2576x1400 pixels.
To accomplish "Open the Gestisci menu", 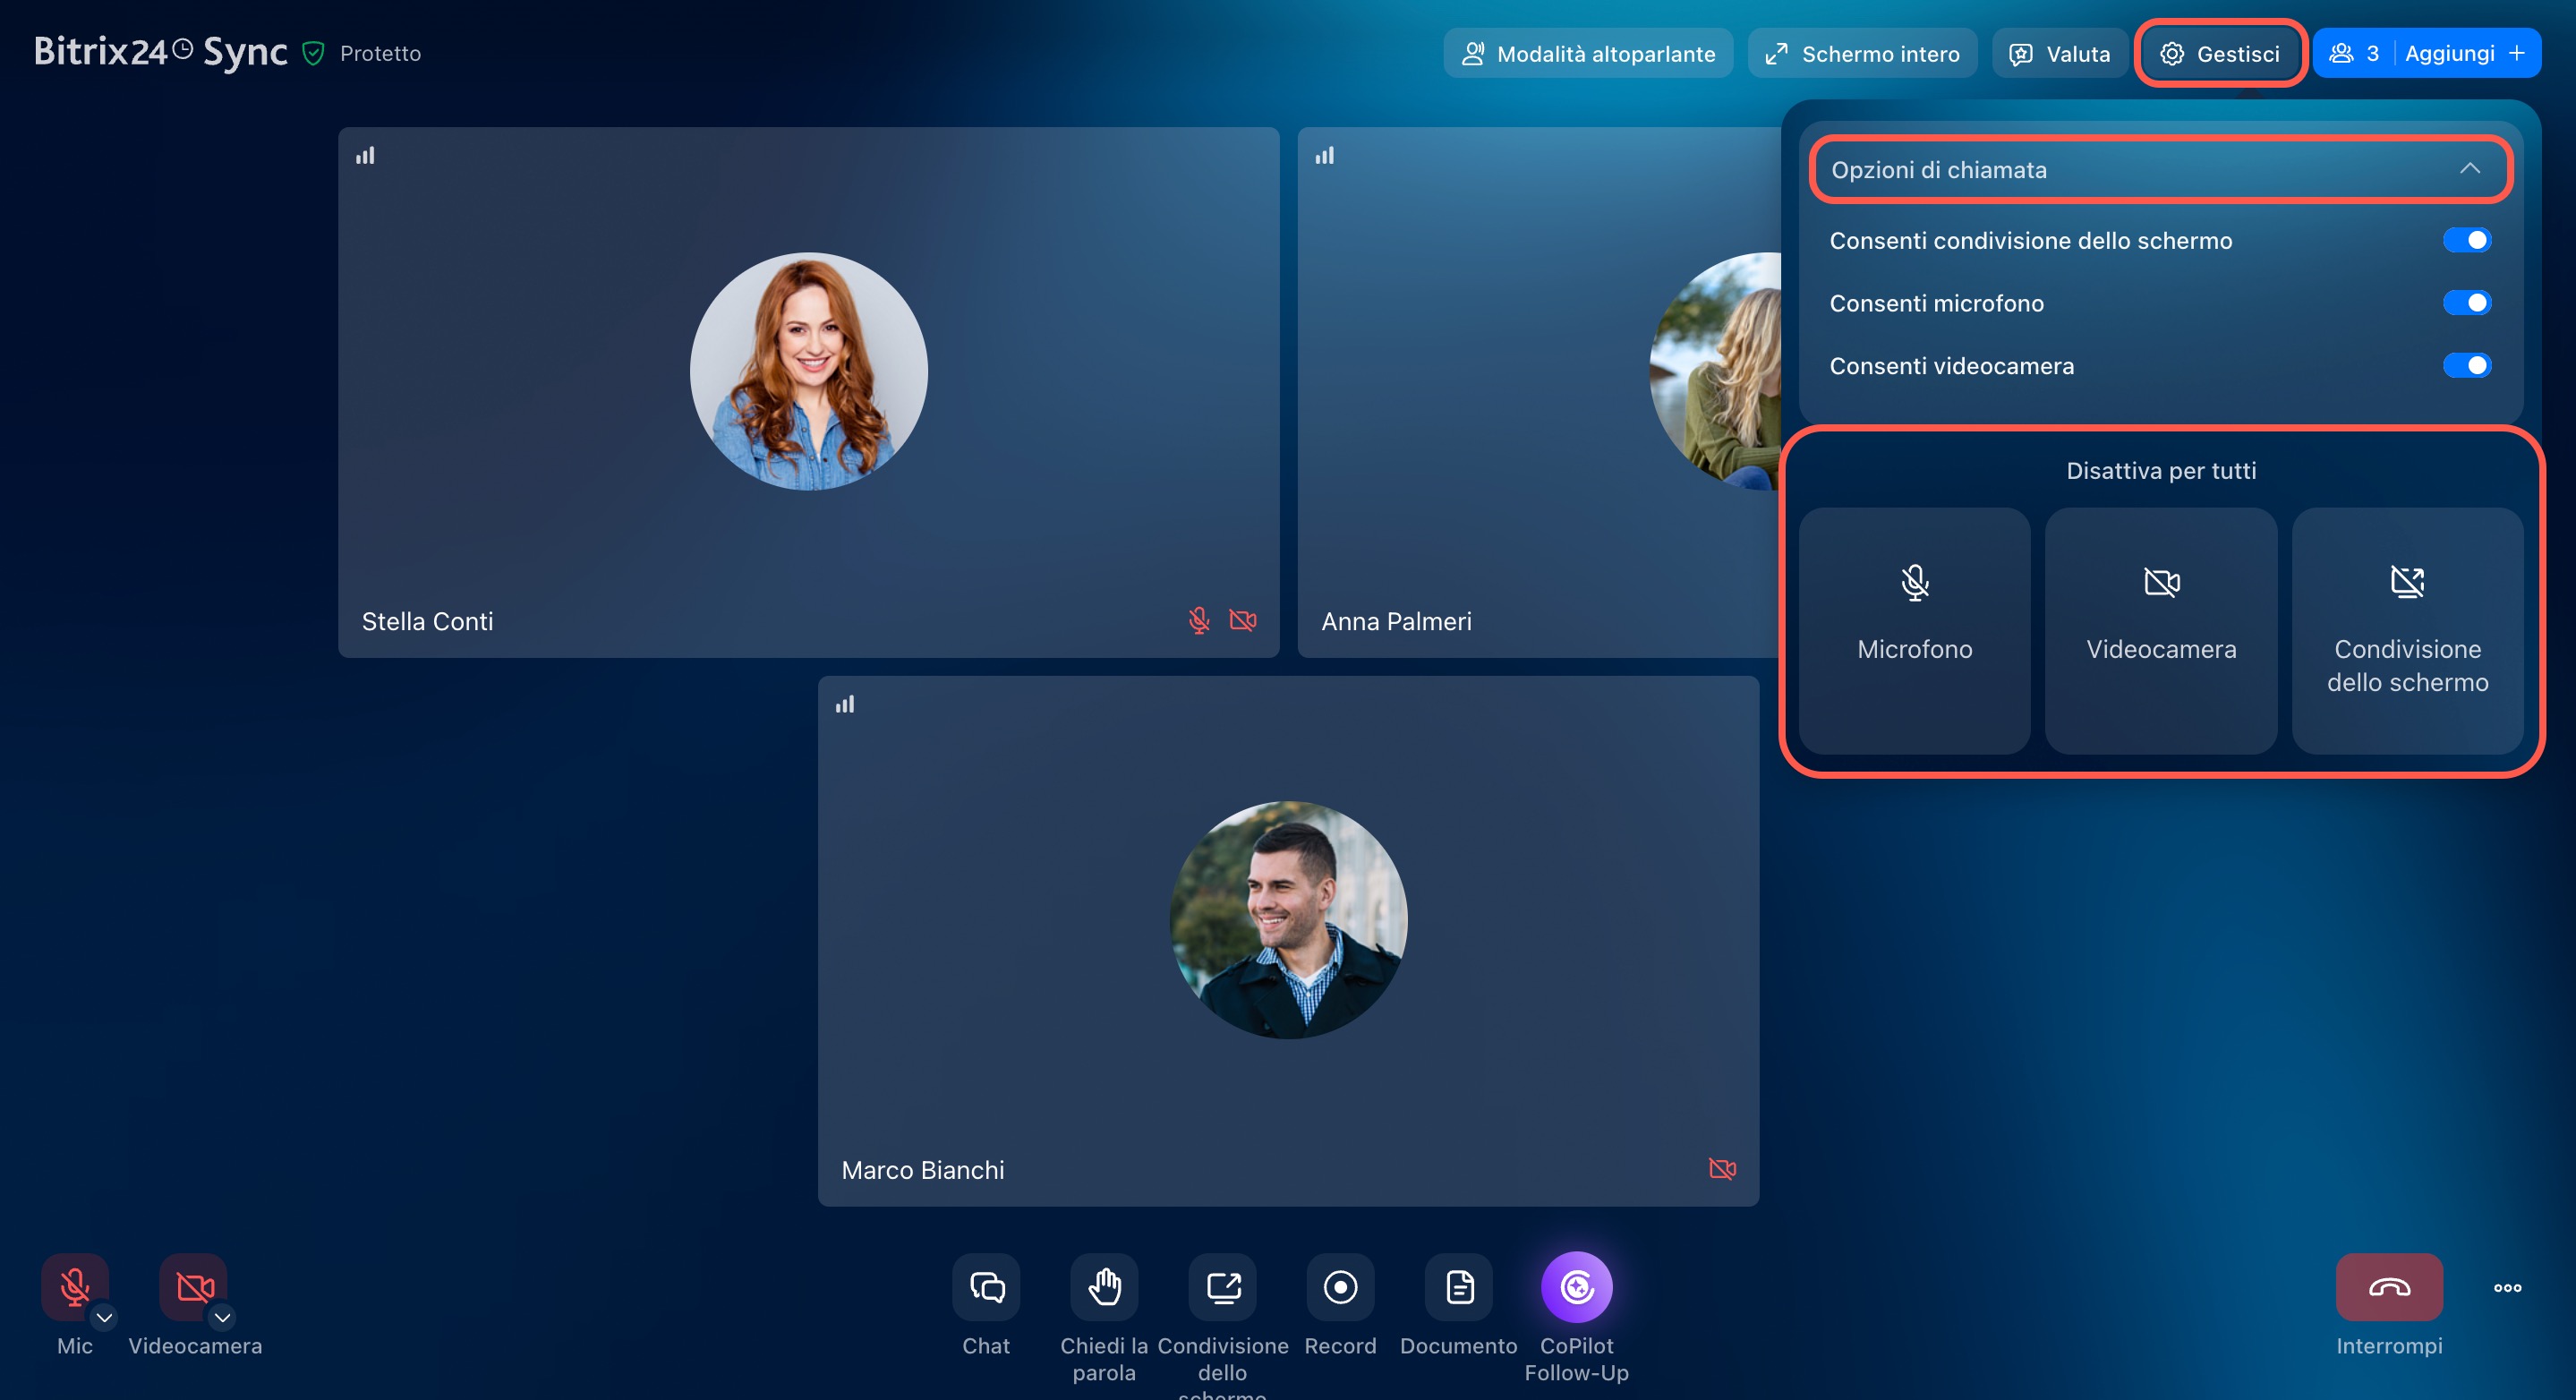I will [2220, 54].
